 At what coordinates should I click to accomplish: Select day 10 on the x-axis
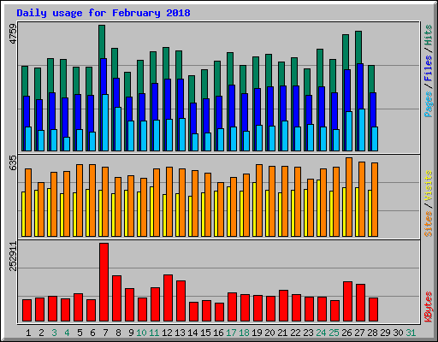pyautogui.click(x=141, y=333)
